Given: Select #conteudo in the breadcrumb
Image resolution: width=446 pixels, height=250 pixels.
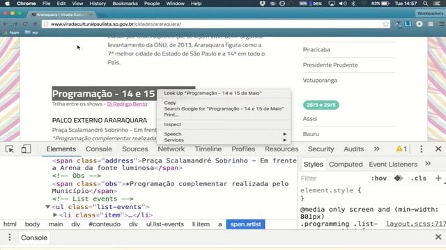Looking at the screenshot, I should [105, 224].
